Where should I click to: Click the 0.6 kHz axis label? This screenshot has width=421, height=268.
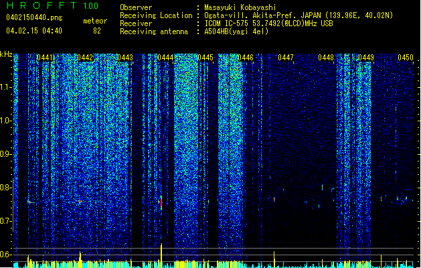pyautogui.click(x=6, y=255)
